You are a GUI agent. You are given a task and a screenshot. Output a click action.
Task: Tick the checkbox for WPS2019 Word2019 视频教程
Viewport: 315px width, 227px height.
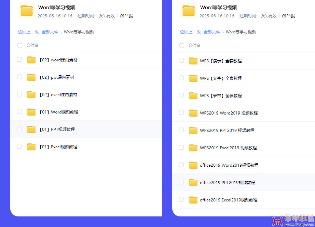click(x=181, y=112)
